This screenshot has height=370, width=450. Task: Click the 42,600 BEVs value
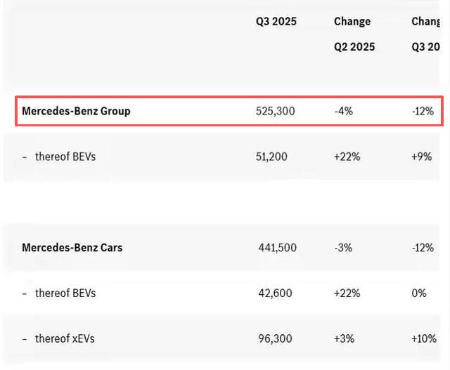pyautogui.click(x=274, y=293)
